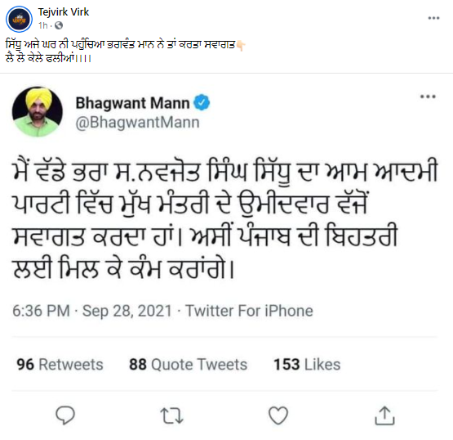Click the tweet reply speech bubble icon

click(65, 415)
